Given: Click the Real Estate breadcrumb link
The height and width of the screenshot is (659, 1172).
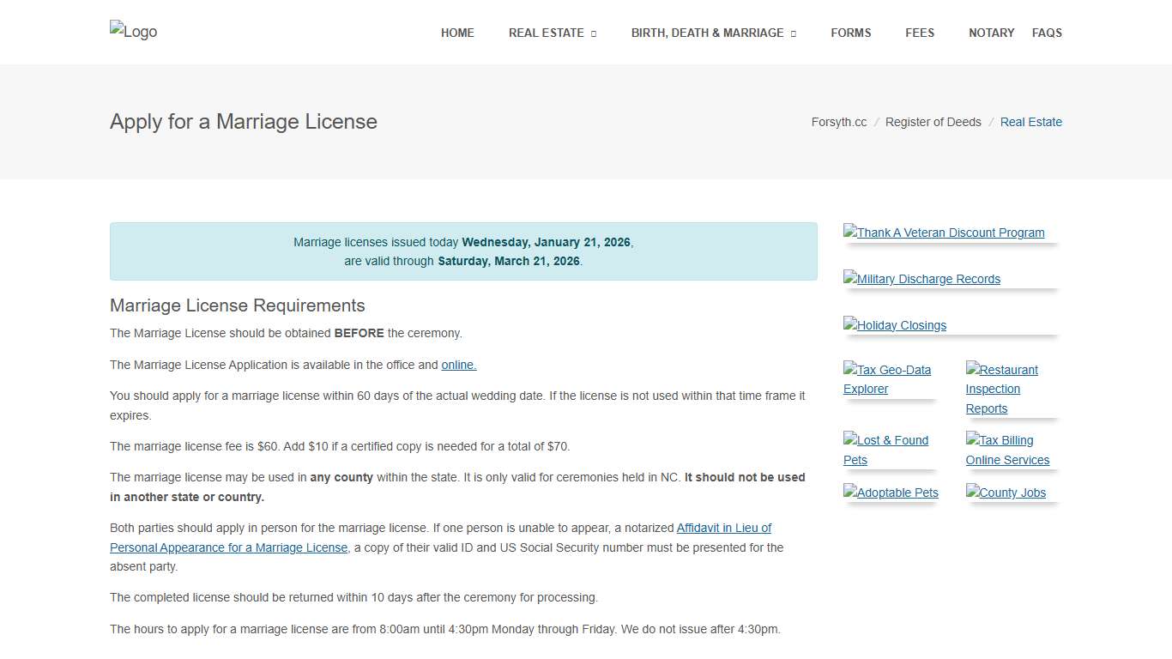Looking at the screenshot, I should point(1030,122).
